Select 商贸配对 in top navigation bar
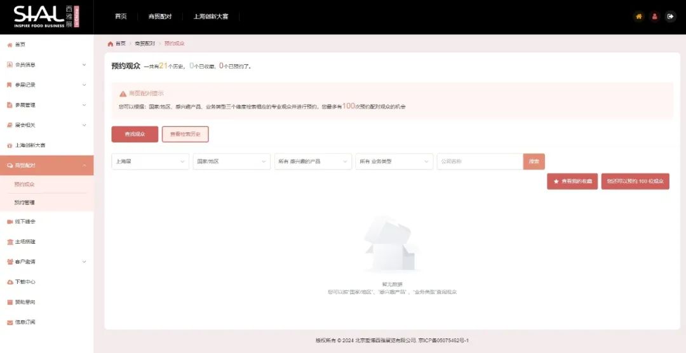 click(x=159, y=17)
